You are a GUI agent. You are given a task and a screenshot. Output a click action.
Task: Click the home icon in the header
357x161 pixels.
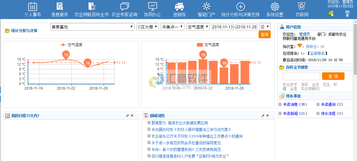331,14
